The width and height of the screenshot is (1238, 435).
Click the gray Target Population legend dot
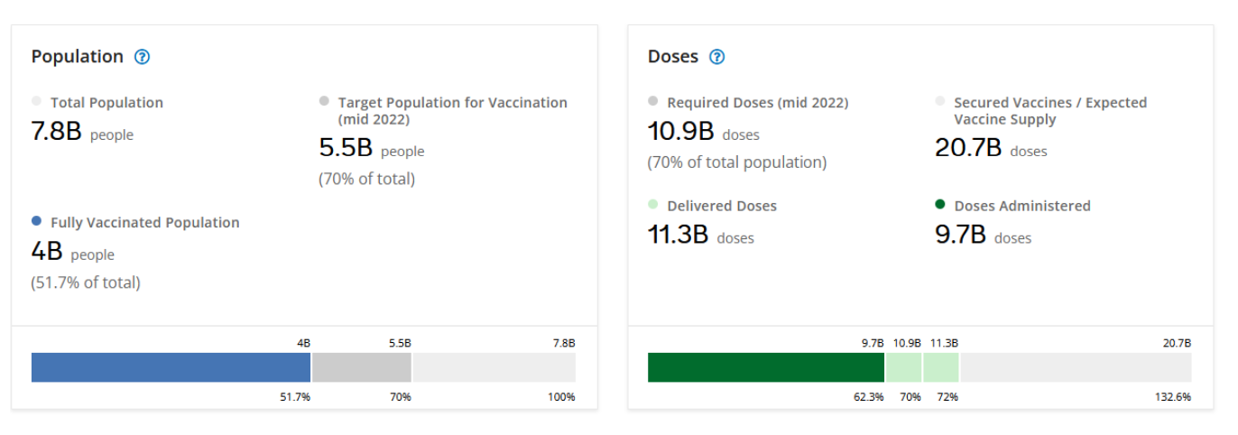[324, 102]
